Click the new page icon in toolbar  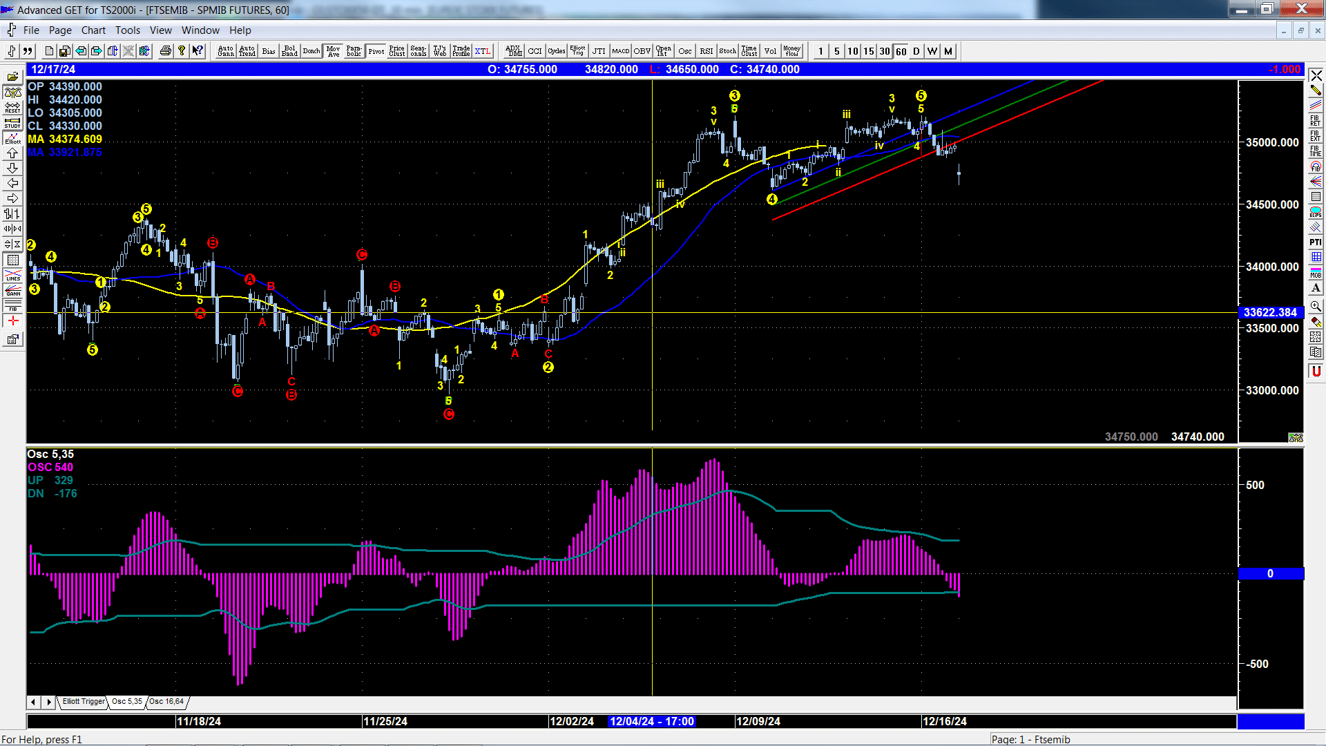coord(48,51)
